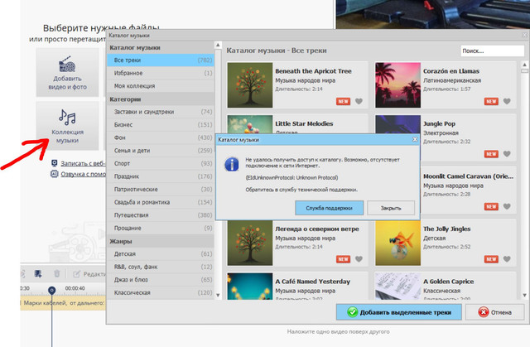Click the 'Служба поддержки' button in the error dialog

pyautogui.click(x=330, y=208)
